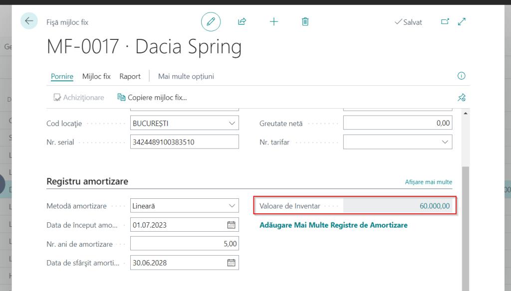Click the information icon

point(461,76)
